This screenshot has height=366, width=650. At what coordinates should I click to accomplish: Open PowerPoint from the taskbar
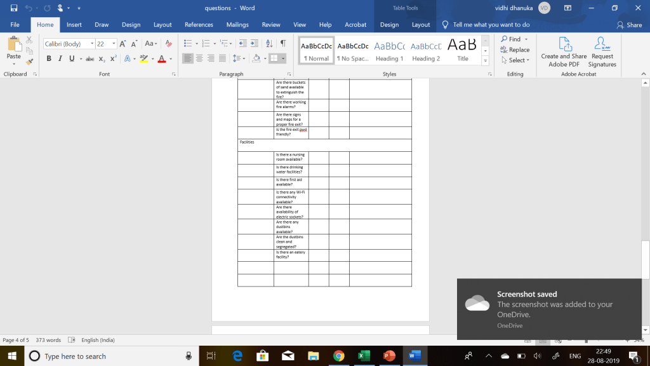(x=388, y=356)
